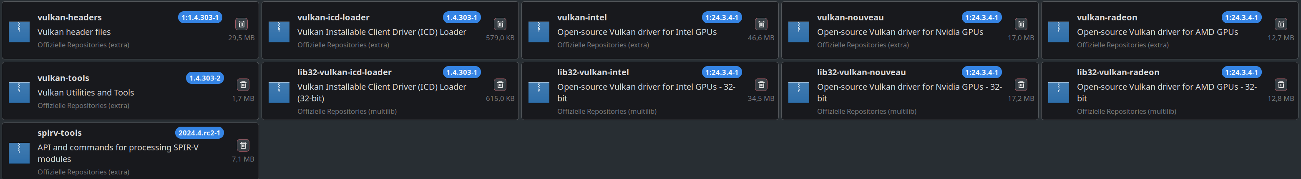Uninstall lib32-vulkan-intel via trash icon
Image resolution: width=1301 pixels, height=179 pixels.
[x=760, y=85]
